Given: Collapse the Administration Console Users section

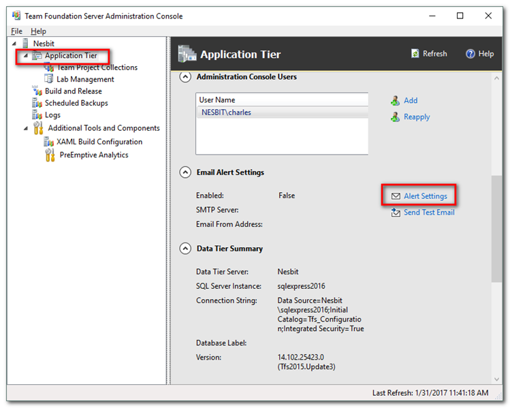Looking at the screenshot, I should click(185, 77).
